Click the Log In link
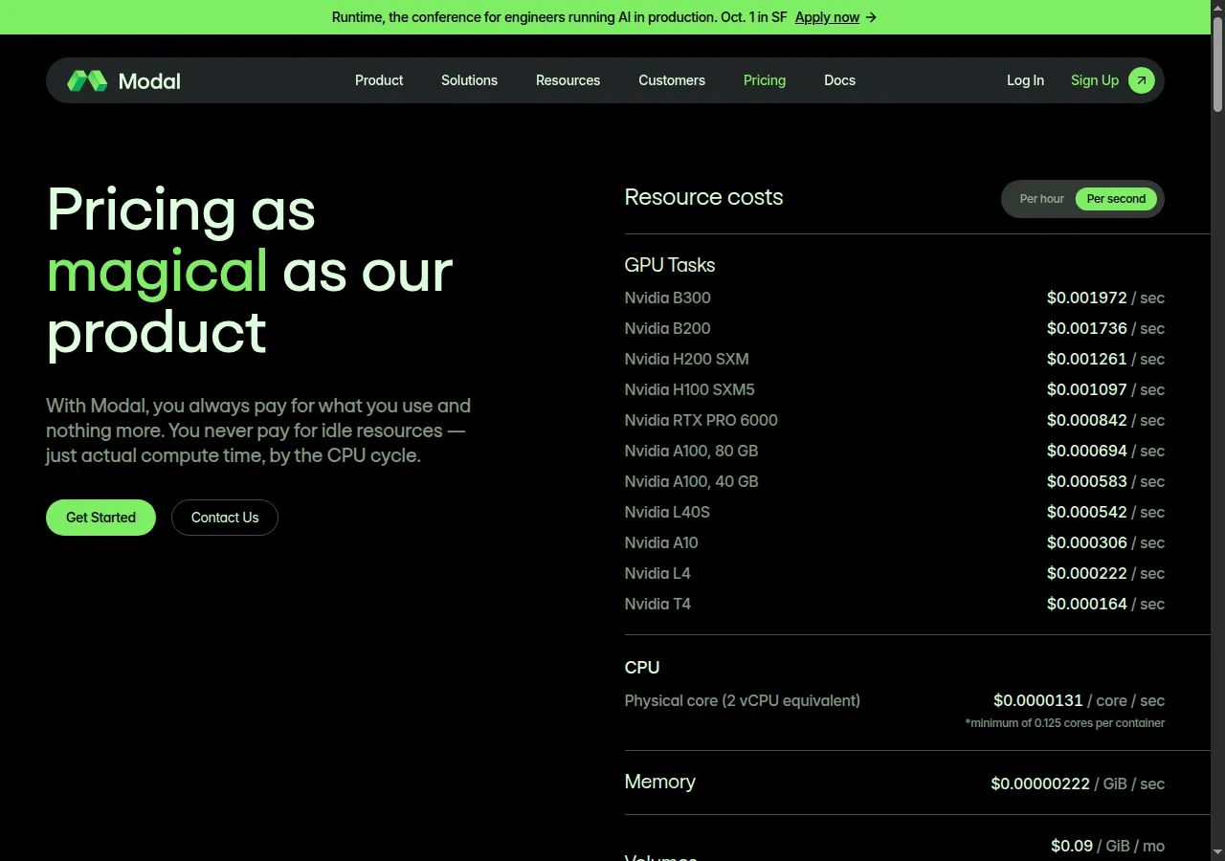The width and height of the screenshot is (1225, 861). coord(1025,80)
